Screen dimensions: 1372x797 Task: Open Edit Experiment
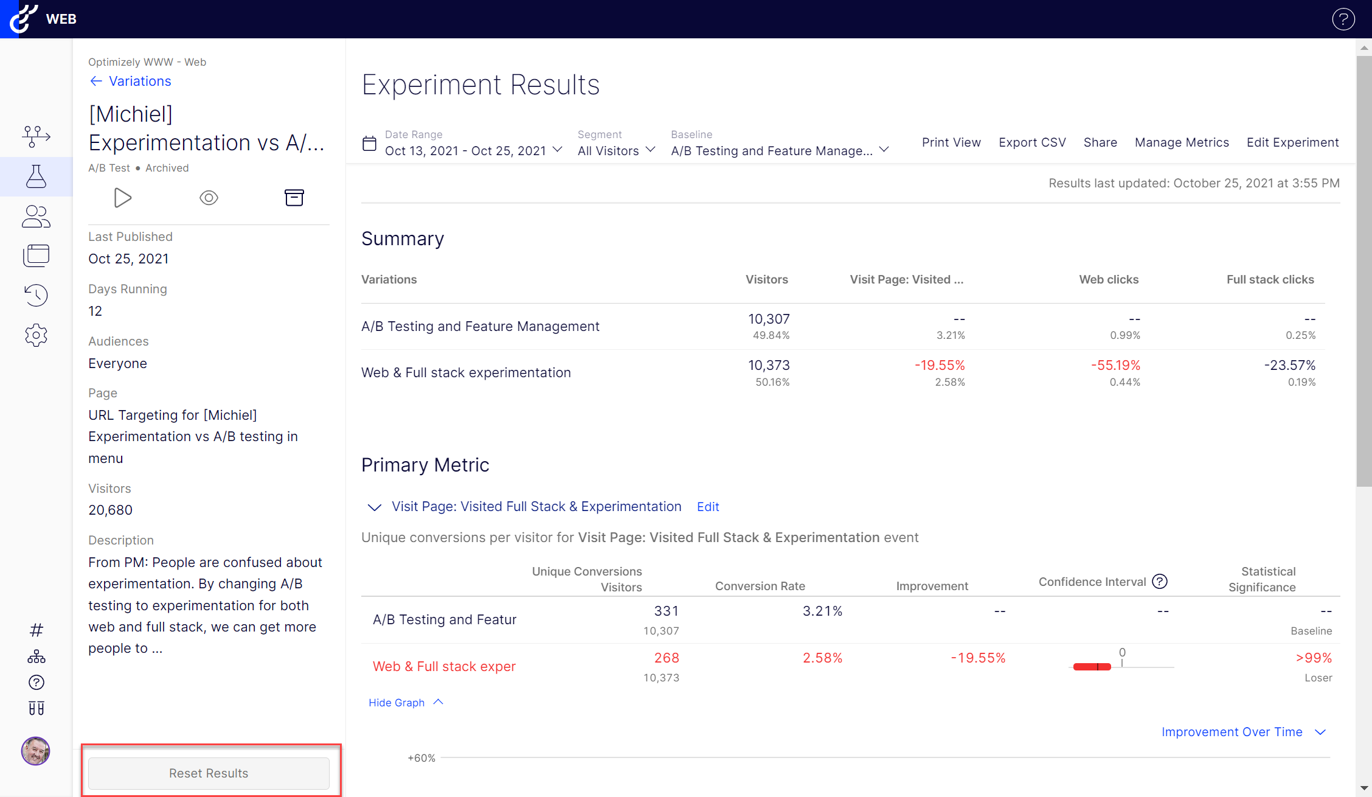point(1292,142)
